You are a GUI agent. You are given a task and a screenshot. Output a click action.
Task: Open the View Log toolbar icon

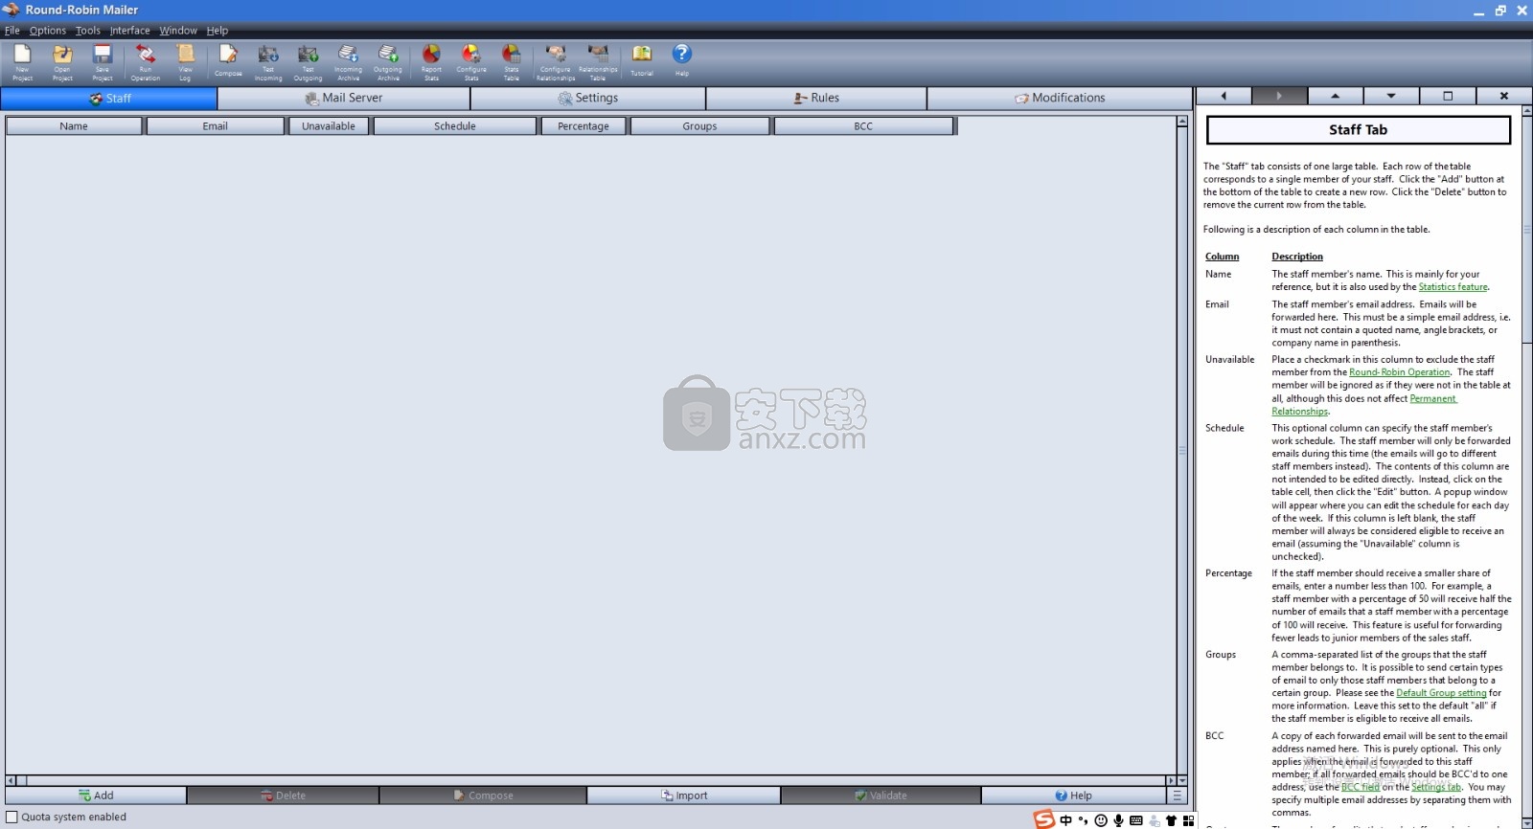[x=185, y=62]
